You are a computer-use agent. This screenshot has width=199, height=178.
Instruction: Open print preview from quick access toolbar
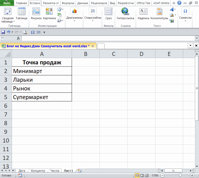25,32
